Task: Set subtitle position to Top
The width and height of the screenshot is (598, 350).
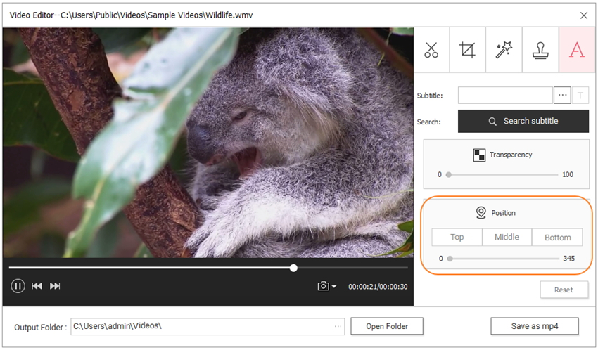Action: (x=457, y=237)
